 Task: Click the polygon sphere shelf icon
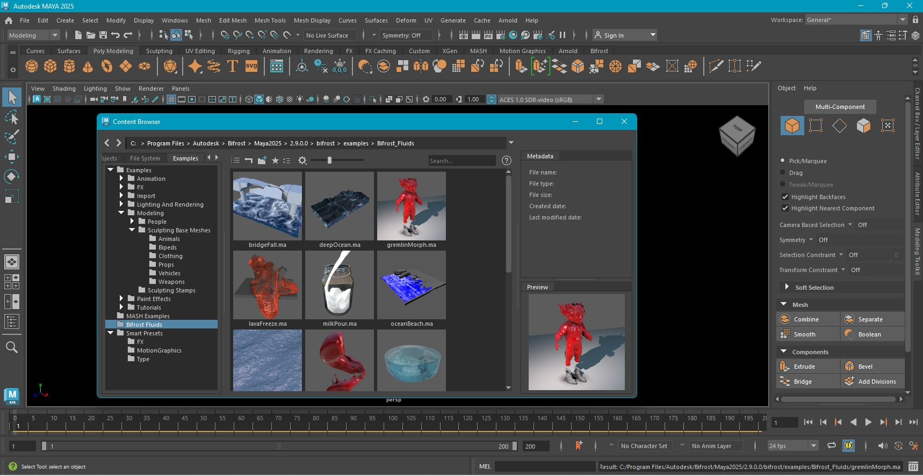32,67
